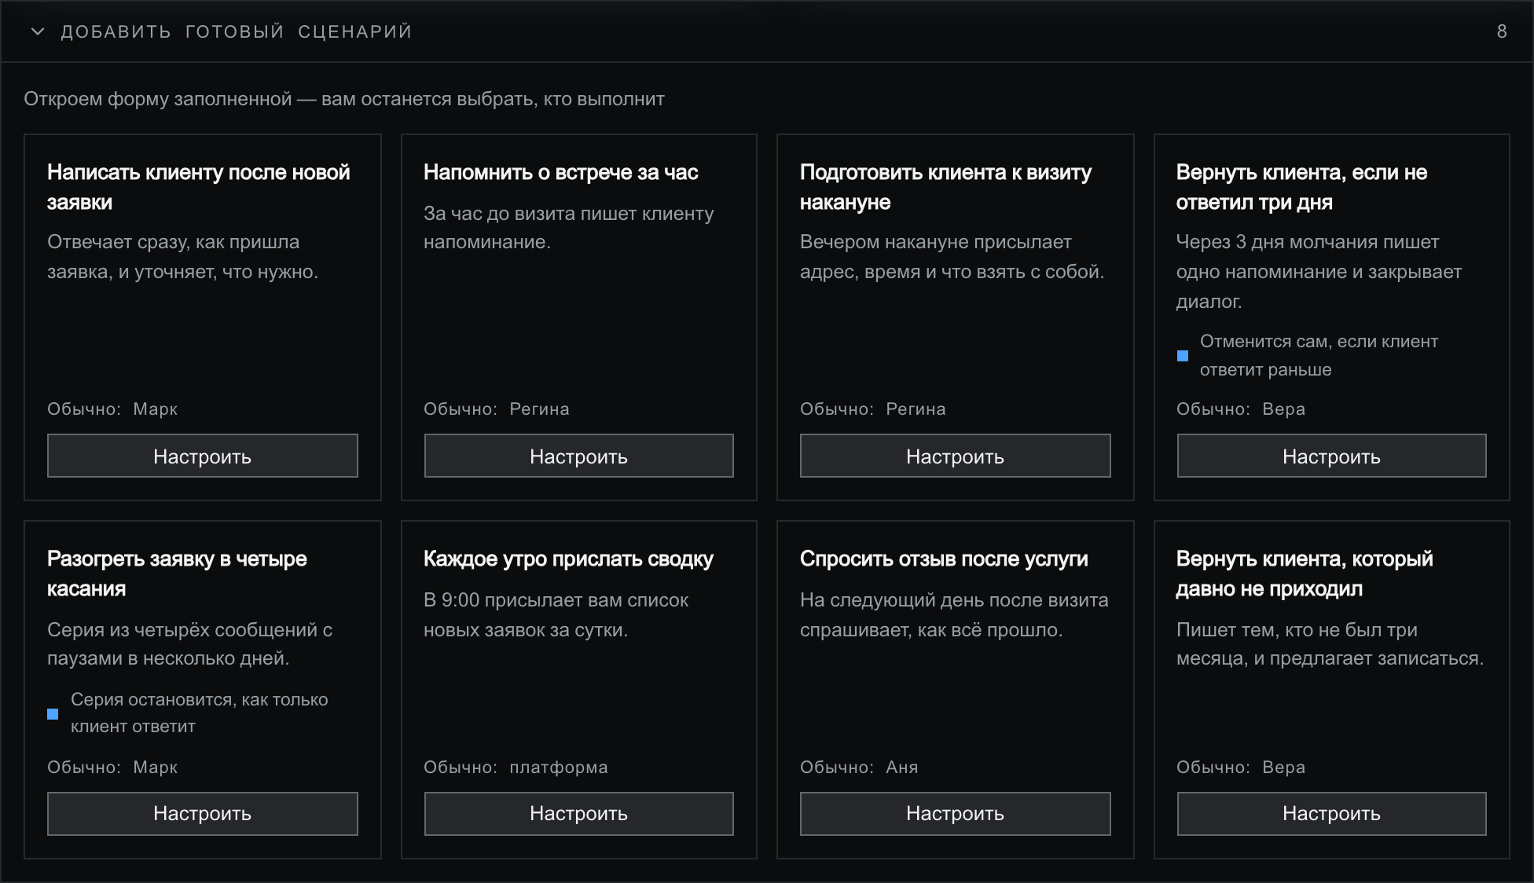1534x883 pixels.
Task: Click description «Вечером накануне присылает адрес, время»
Action: tap(952, 257)
